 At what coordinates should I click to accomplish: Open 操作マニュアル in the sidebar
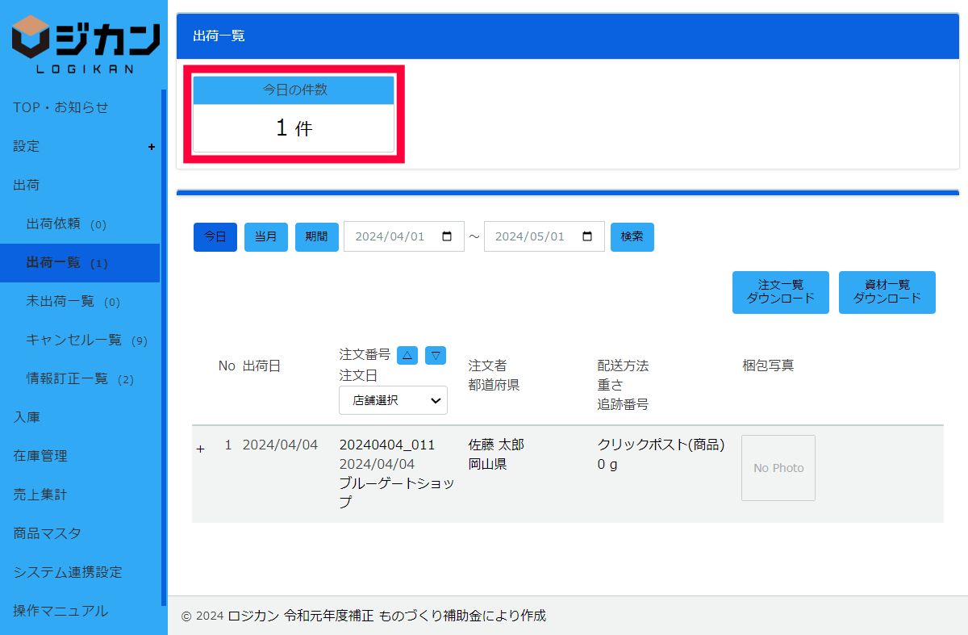60,611
